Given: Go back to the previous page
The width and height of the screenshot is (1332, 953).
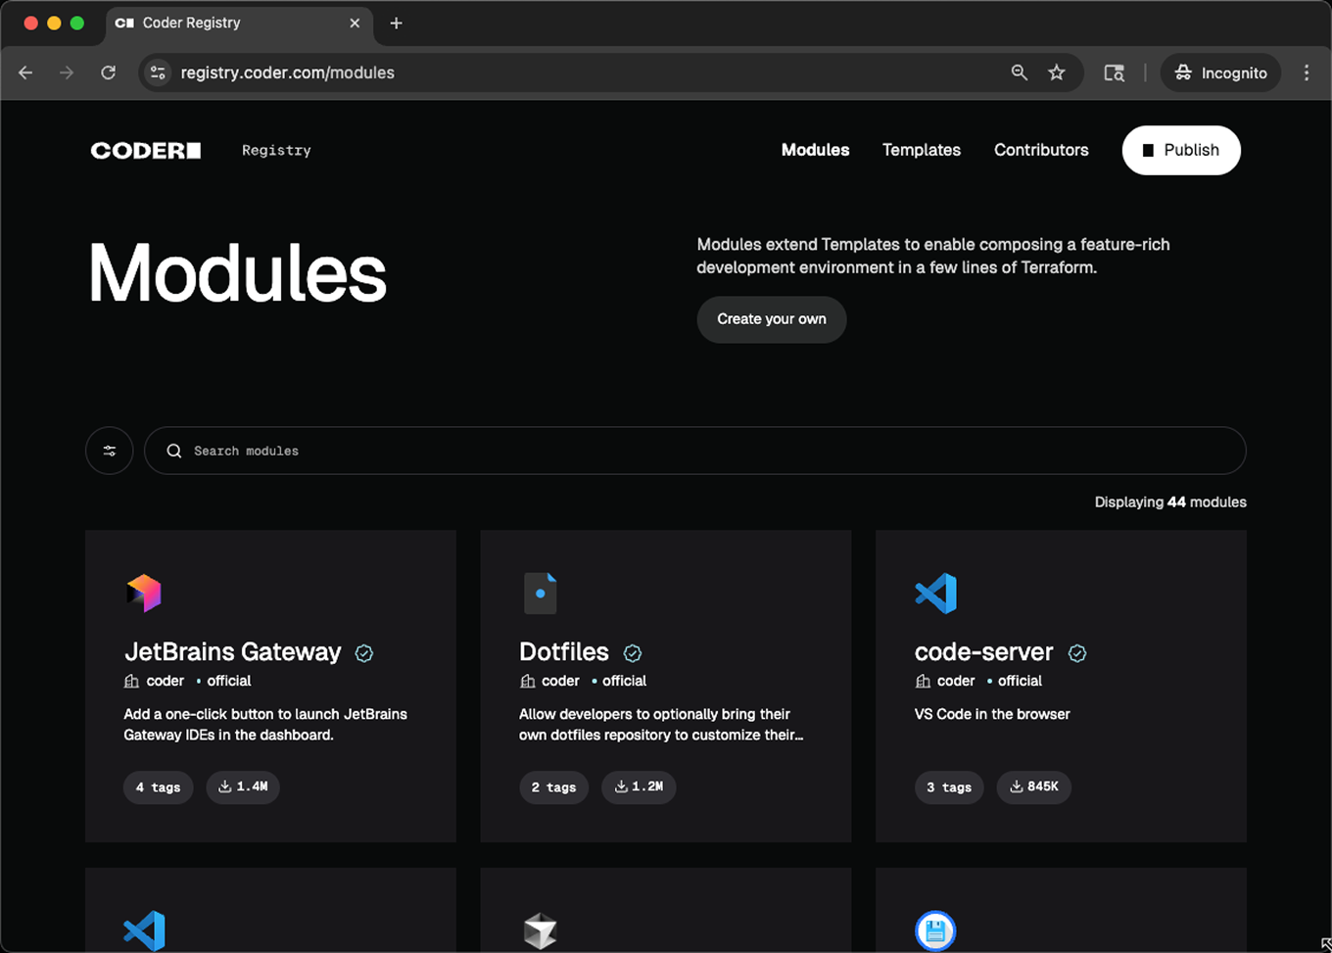Looking at the screenshot, I should pos(25,72).
